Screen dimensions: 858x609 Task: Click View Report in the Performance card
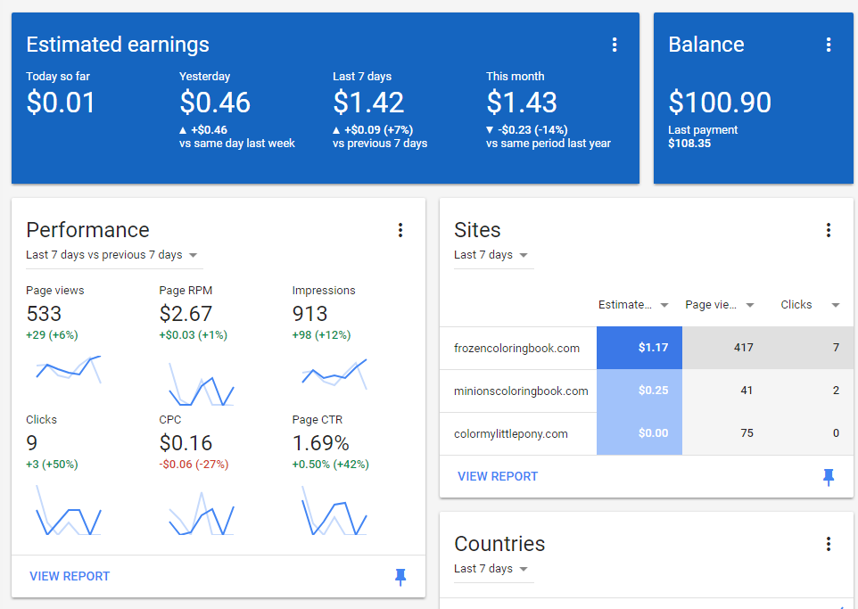click(70, 576)
